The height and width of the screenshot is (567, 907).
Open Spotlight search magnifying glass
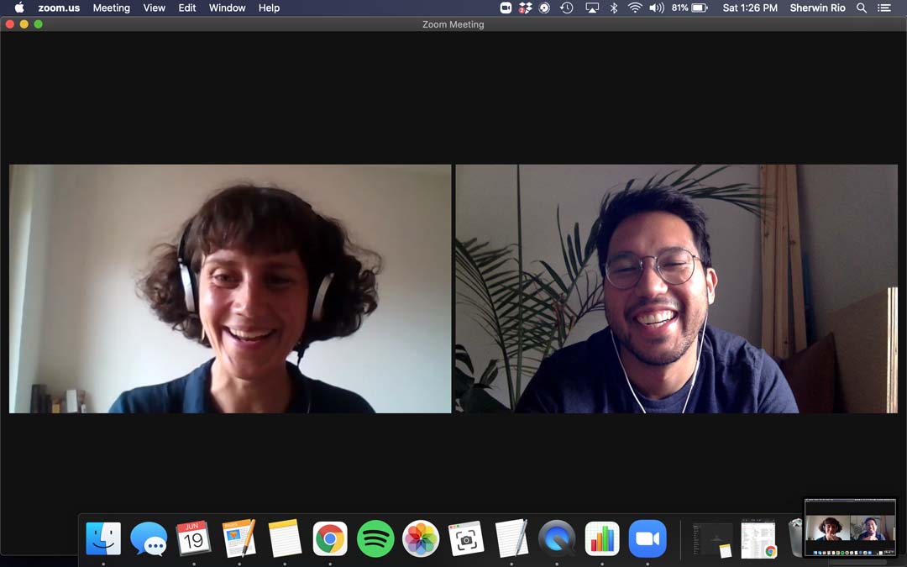coord(862,8)
